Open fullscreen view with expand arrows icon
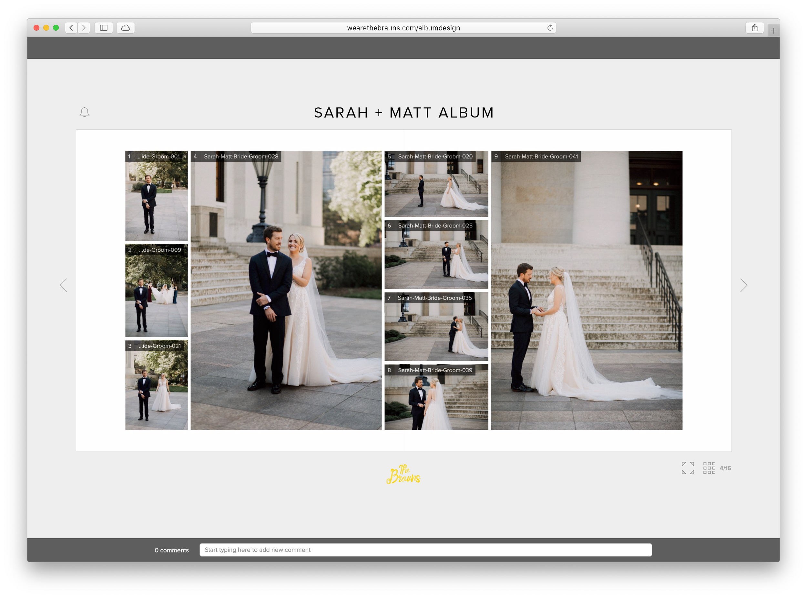Image resolution: width=807 pixels, height=598 pixels. point(688,468)
